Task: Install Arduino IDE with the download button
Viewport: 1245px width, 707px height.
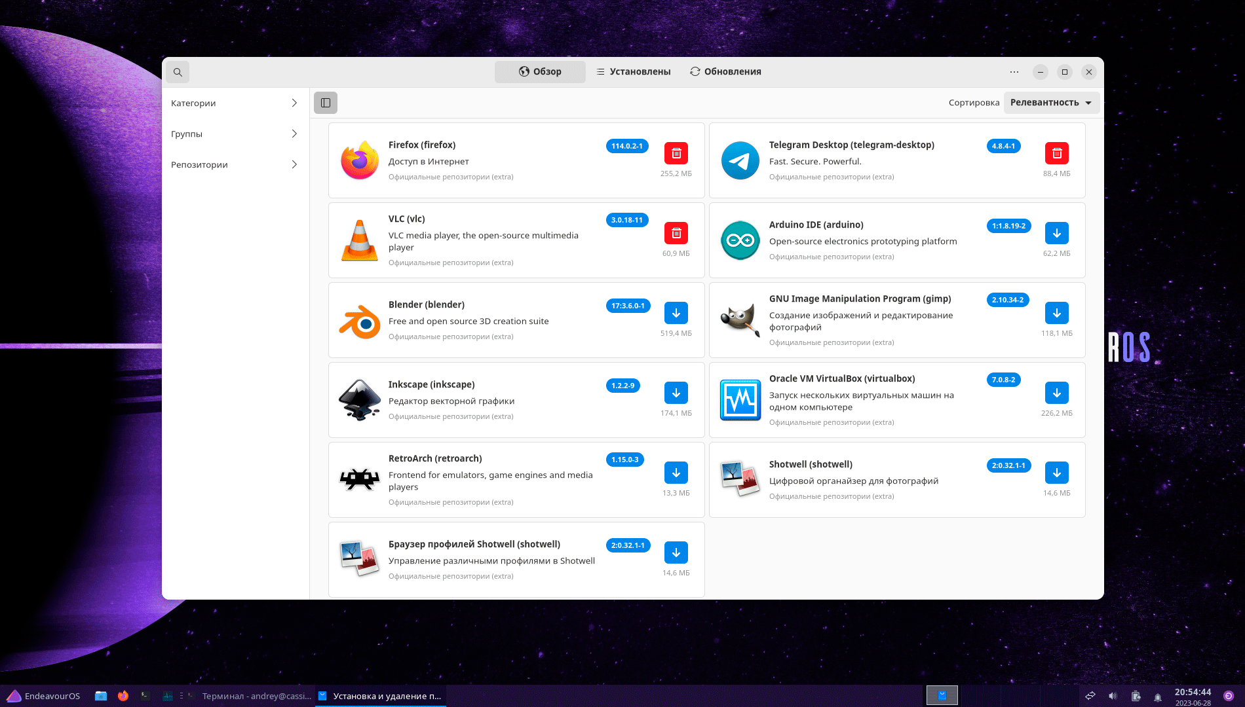Action: 1057,233
